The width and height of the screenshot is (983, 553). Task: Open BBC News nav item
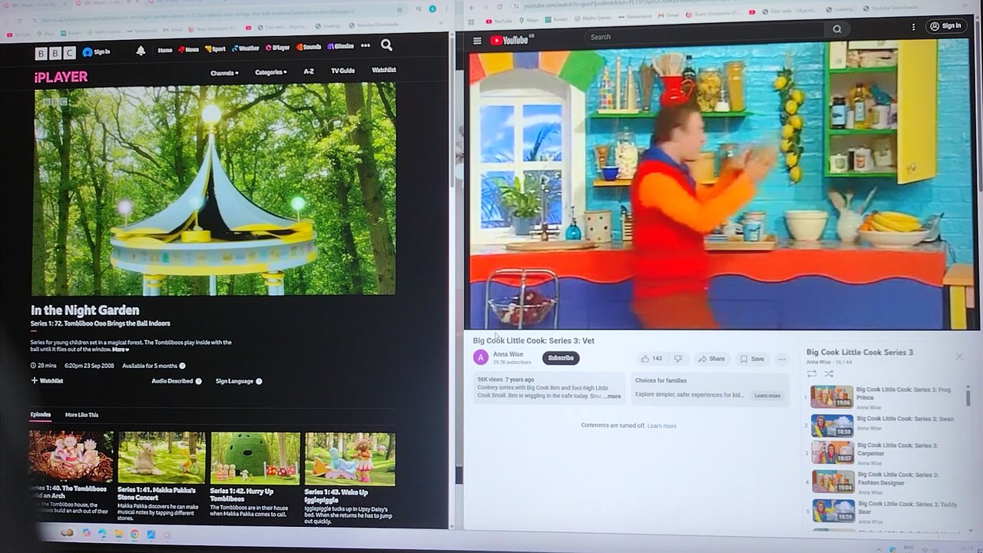(x=189, y=49)
